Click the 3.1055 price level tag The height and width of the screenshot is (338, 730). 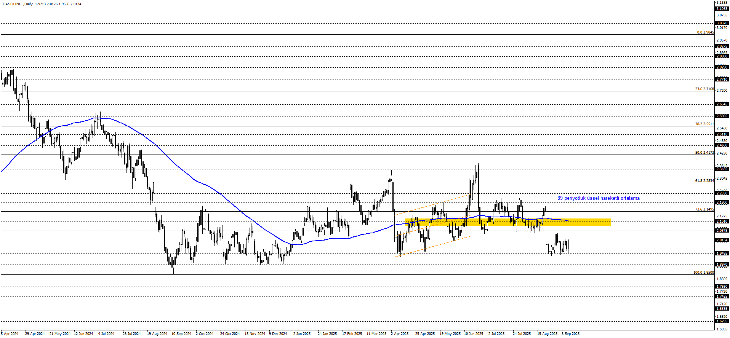point(722,9)
